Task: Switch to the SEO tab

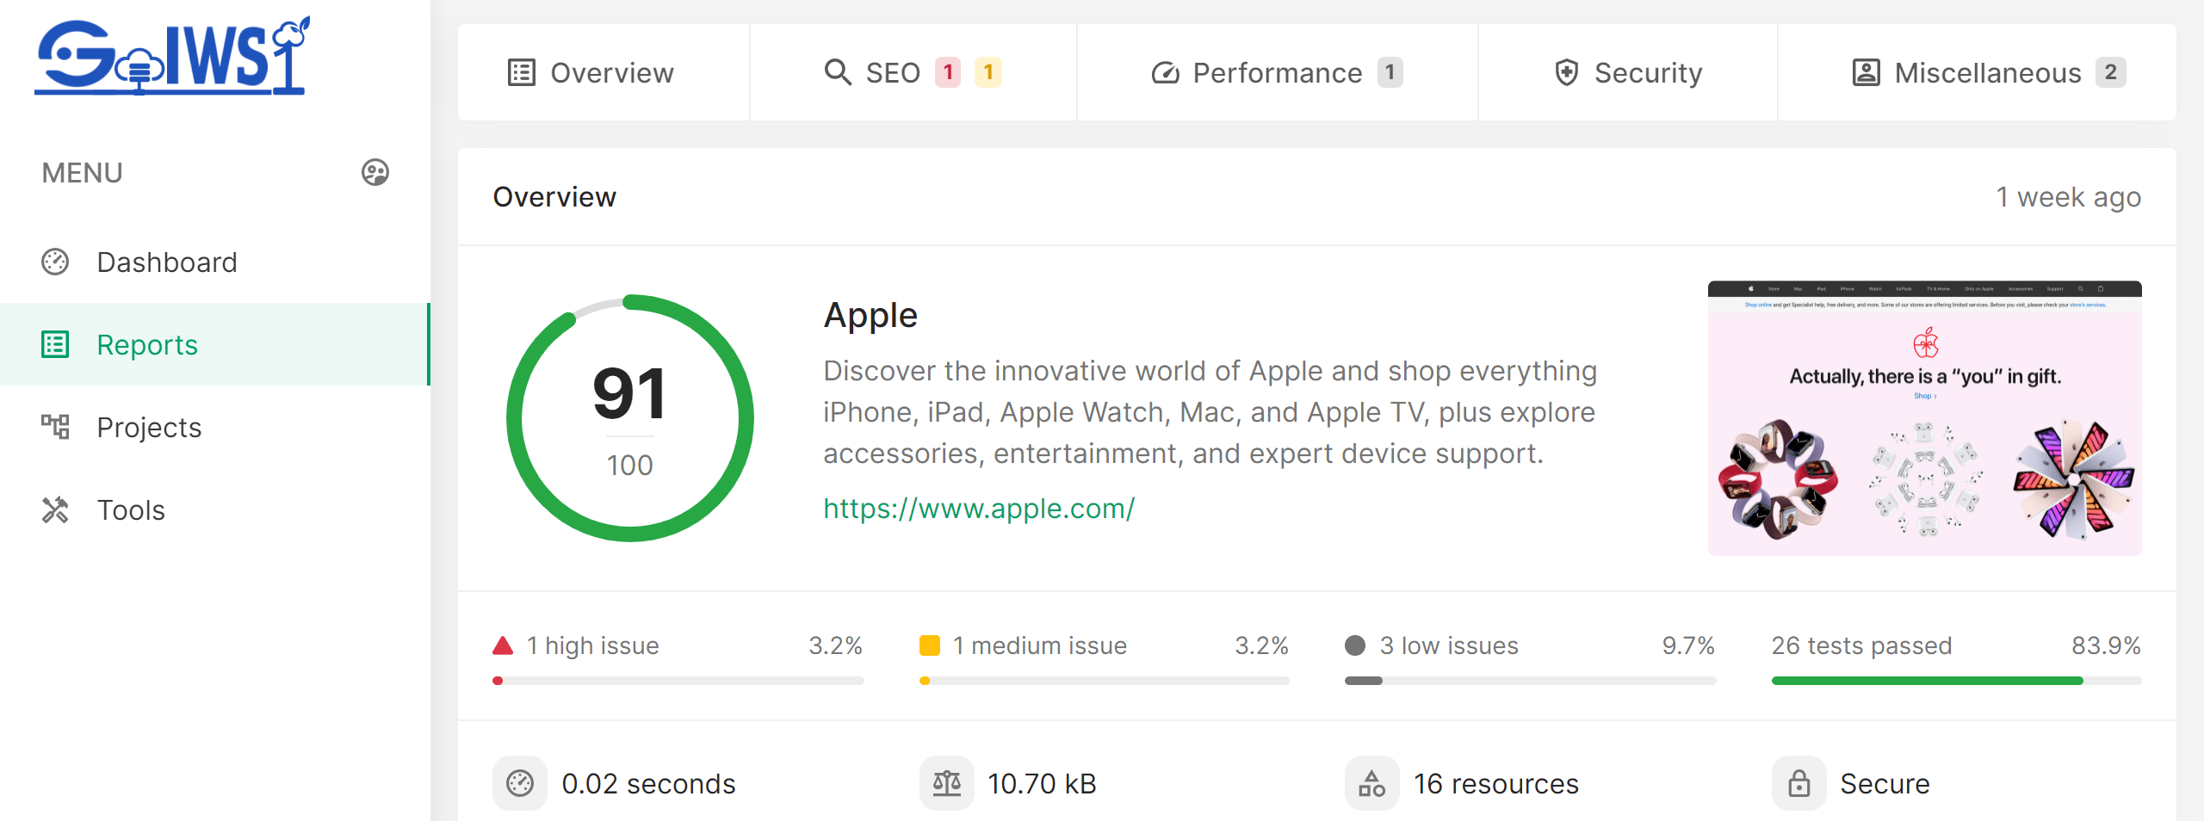Action: [892, 73]
